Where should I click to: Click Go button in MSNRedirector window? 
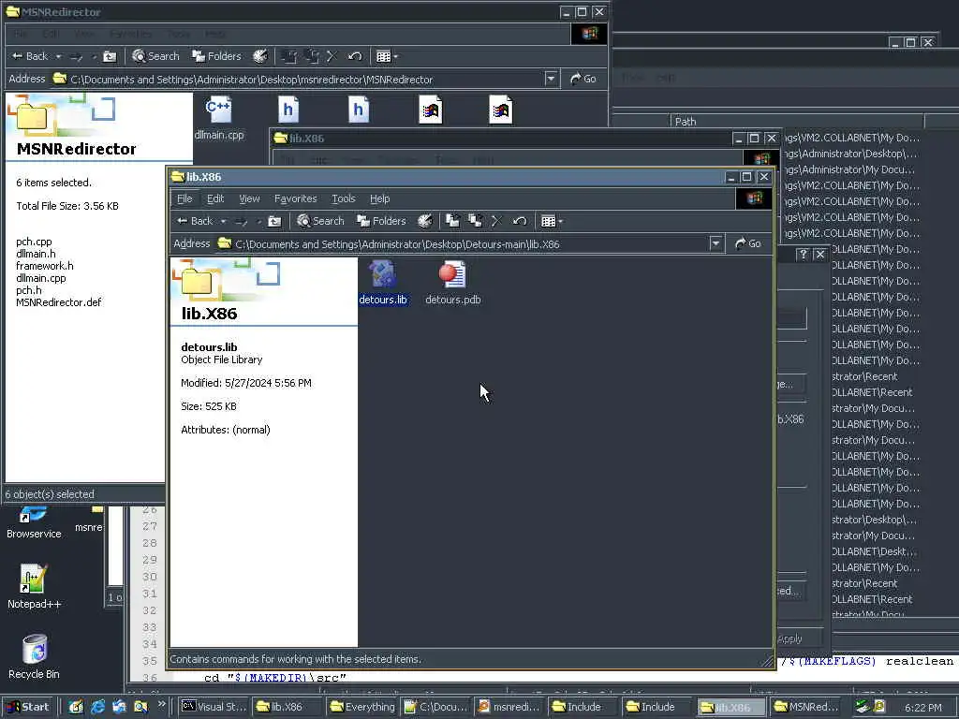click(x=583, y=79)
